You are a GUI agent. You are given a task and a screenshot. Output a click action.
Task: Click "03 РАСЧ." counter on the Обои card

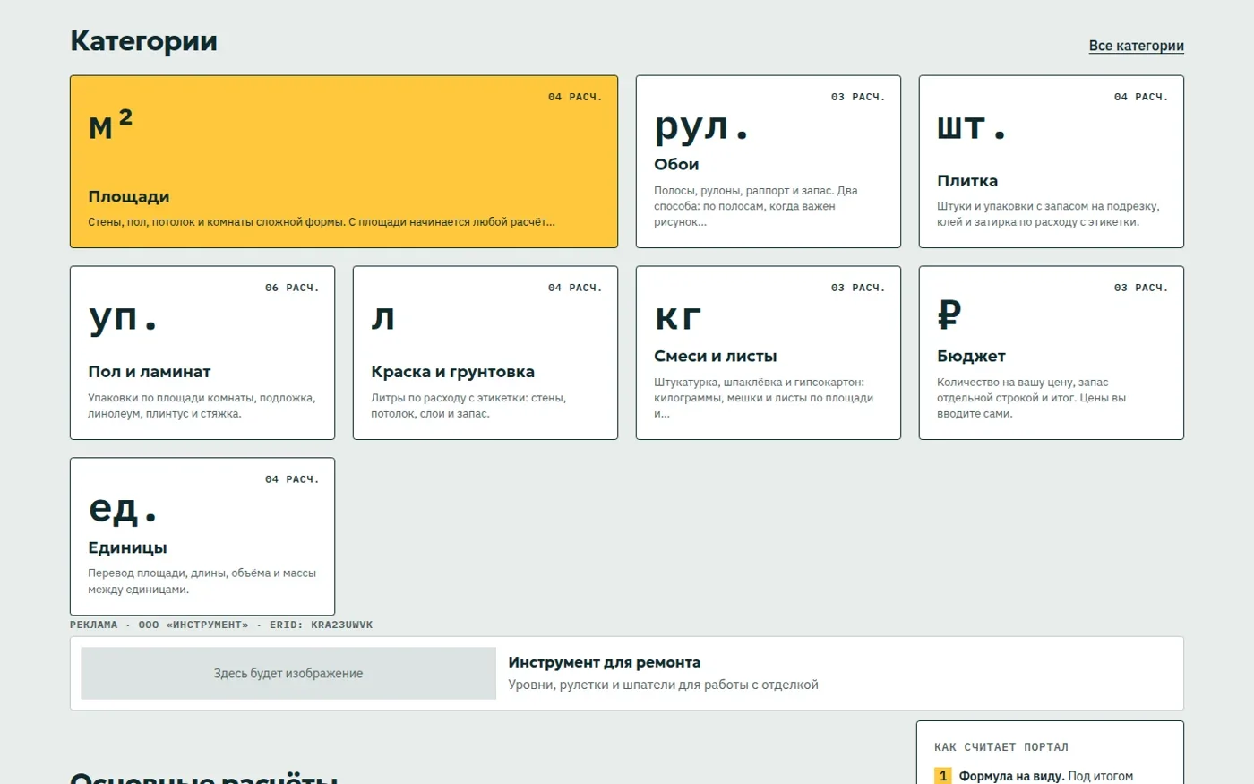[x=858, y=97]
